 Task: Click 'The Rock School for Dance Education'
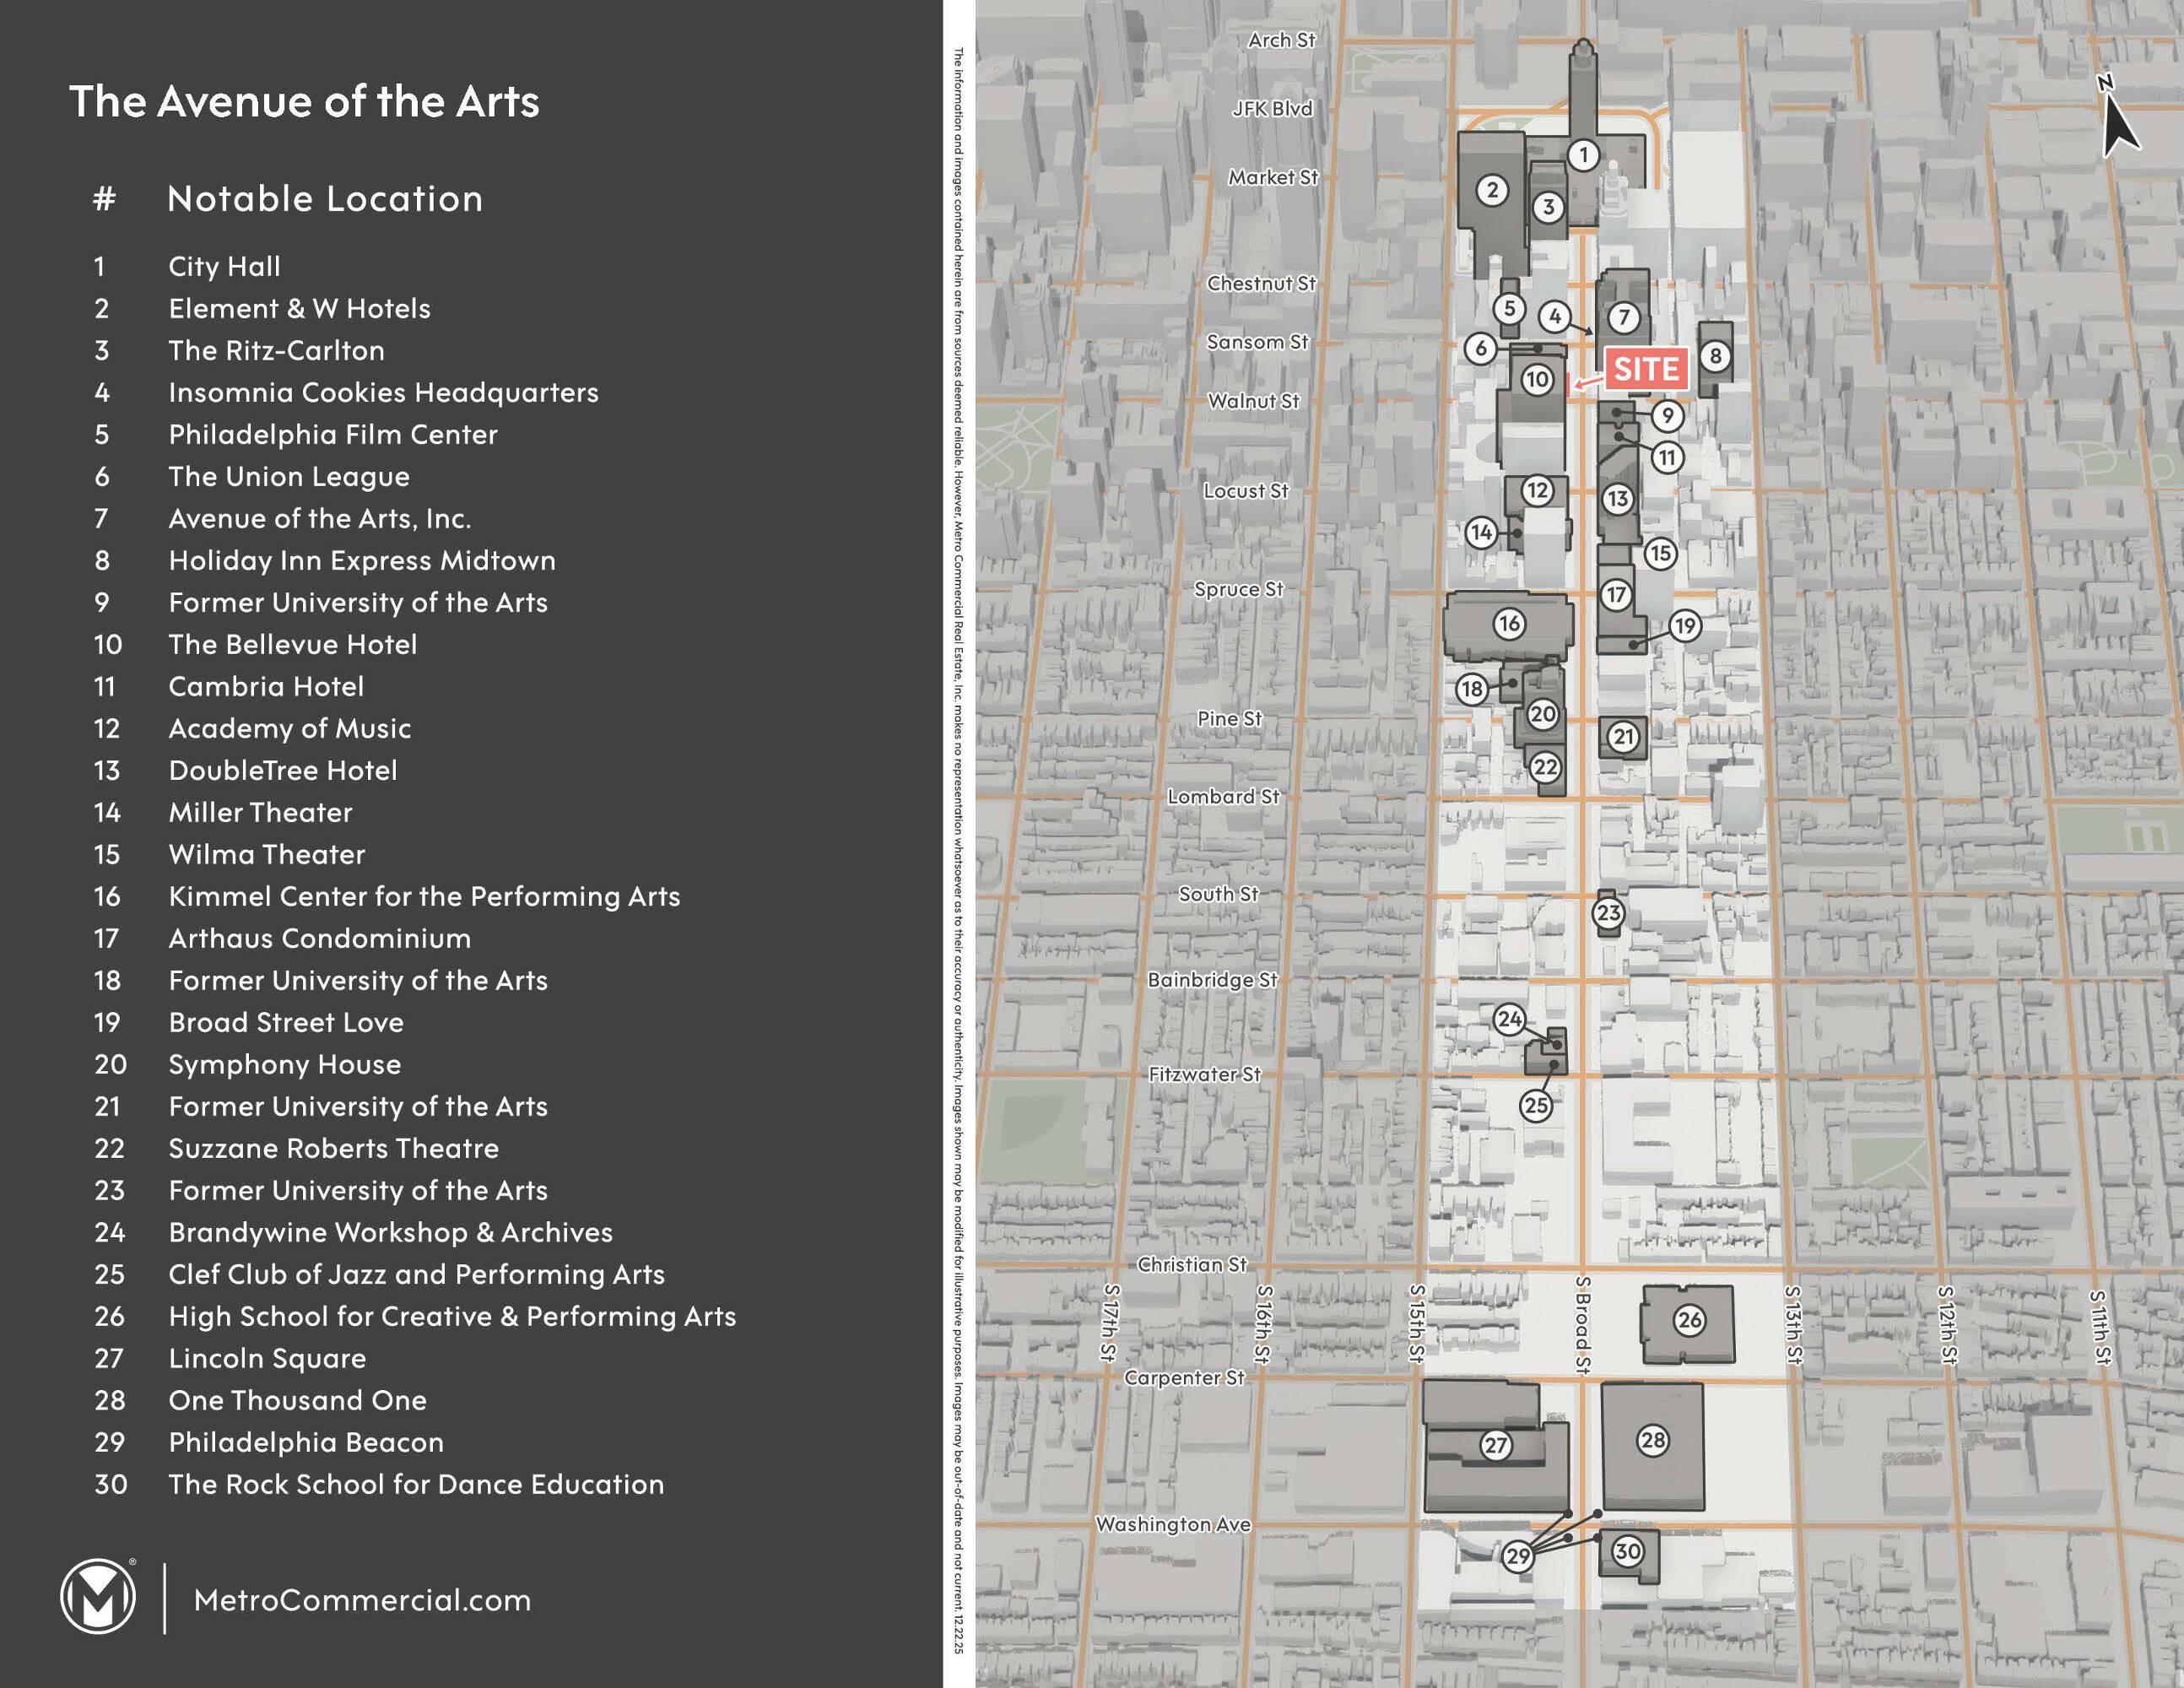point(416,1484)
